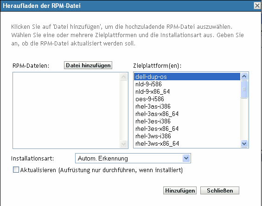262x206 pixels.
Task: Select 'rhel-3ws-i386' platform
Action: point(187,136)
